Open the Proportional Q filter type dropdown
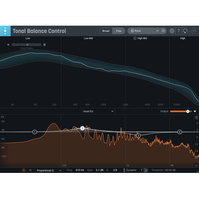199x199 pixels. point(49,170)
